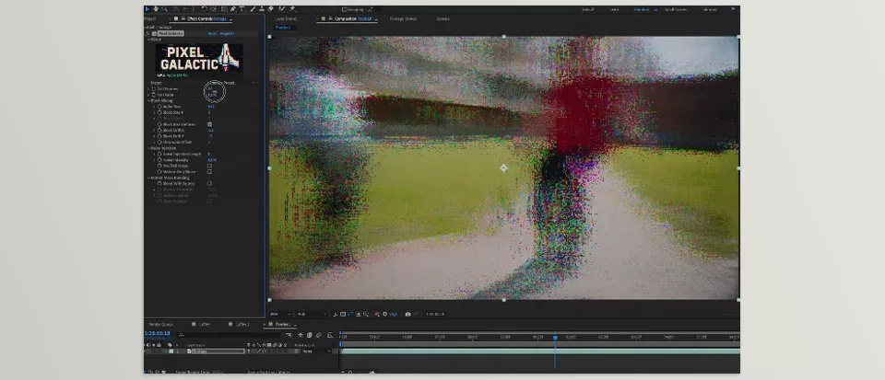Image resolution: width=885 pixels, height=380 pixels.
Task: Toggle Vectors Only Noise checkbox
Action: (x=210, y=172)
